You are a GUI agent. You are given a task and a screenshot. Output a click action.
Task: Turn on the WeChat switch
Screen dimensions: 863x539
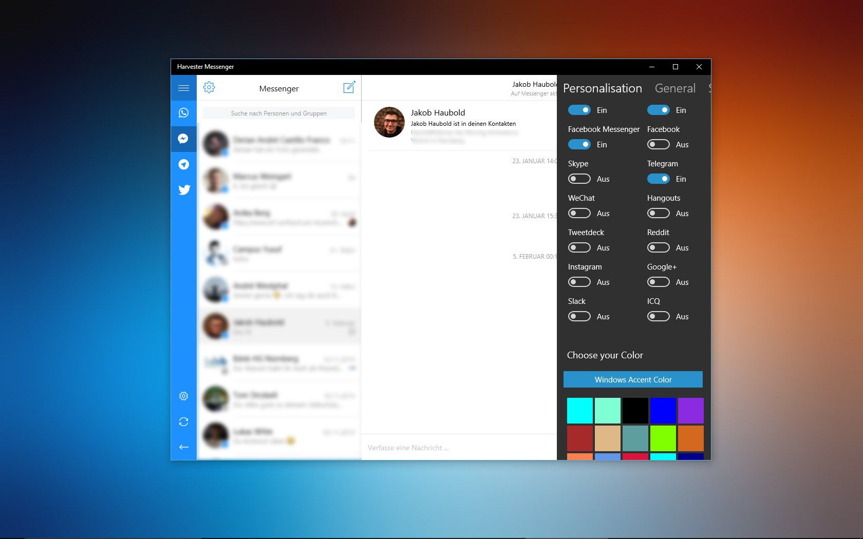tap(579, 214)
